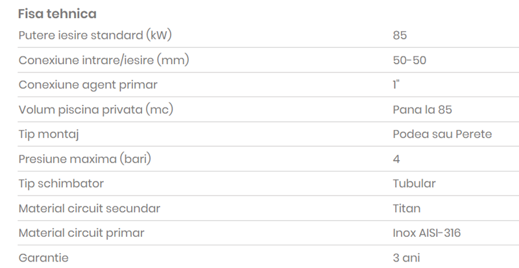Screen dimensions: 519x268
Task: Select the Inox AISI-316 value
Action: [427, 233]
